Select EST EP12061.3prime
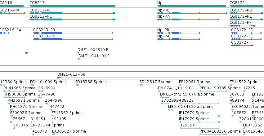264x136 pixels. pyautogui.click(x=199, y=85)
